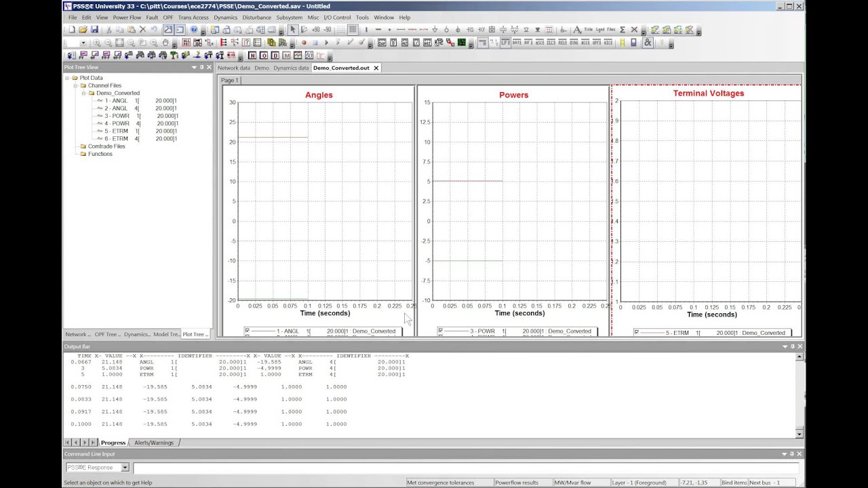This screenshot has width=868, height=488.
Task: Click the blue Help question mark icon
Action: tap(194, 30)
